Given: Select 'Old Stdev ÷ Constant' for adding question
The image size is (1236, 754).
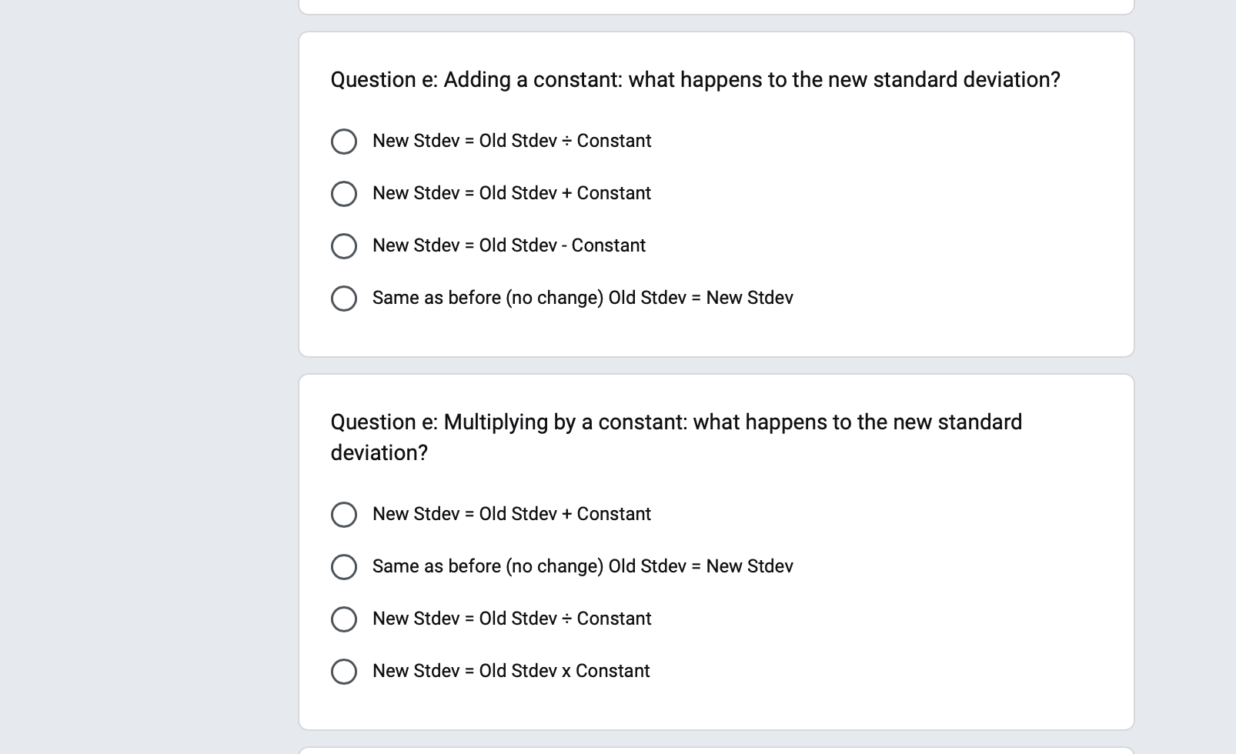Looking at the screenshot, I should click(344, 142).
